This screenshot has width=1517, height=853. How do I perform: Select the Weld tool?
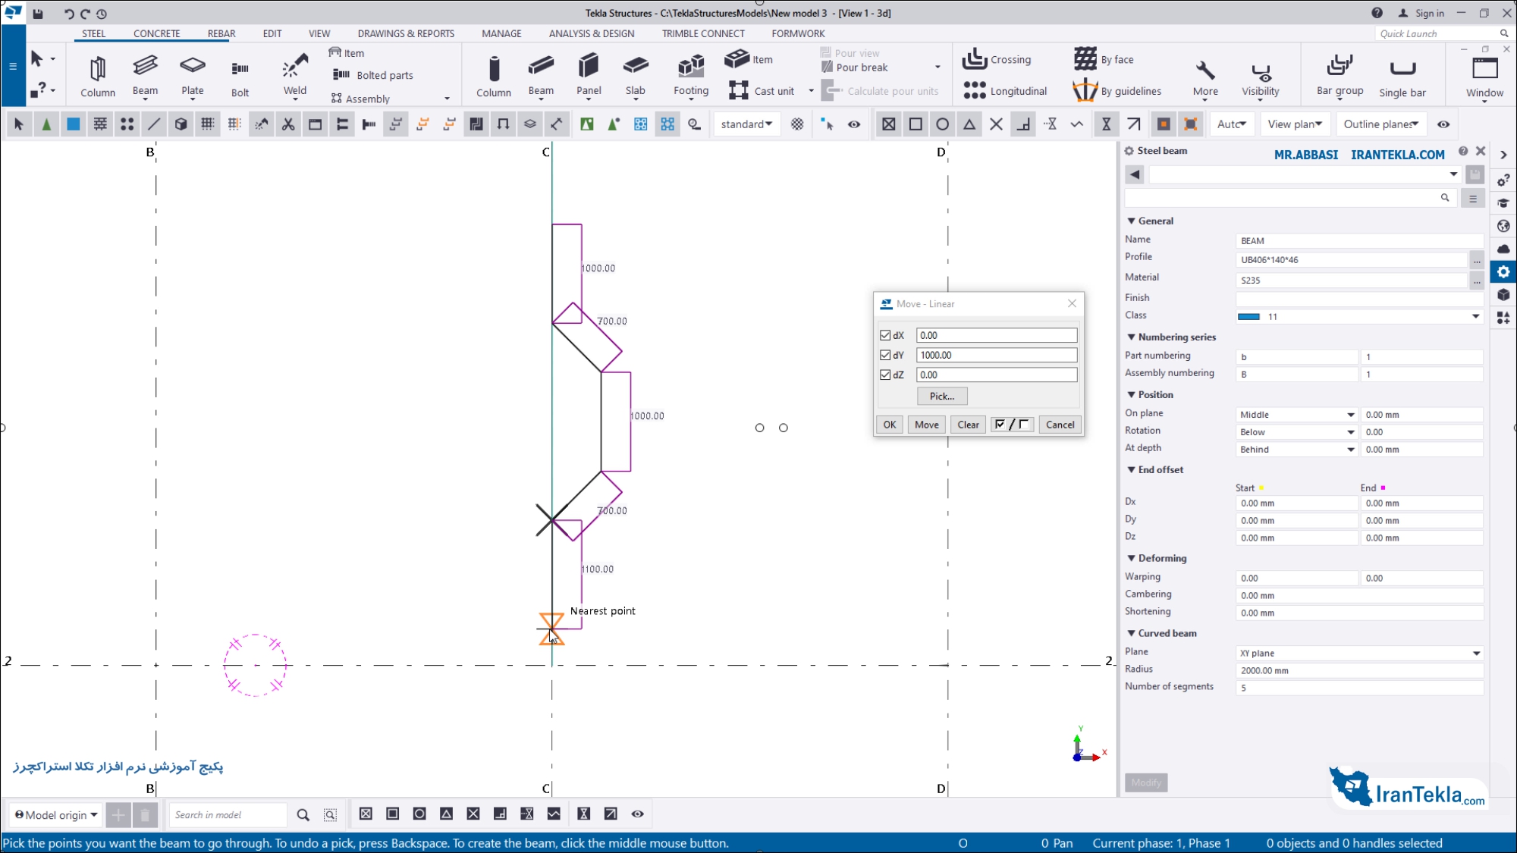[x=295, y=76]
